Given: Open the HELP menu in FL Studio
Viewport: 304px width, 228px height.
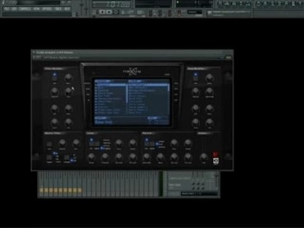Looking at the screenshot, I should pyautogui.click(x=67, y=9).
